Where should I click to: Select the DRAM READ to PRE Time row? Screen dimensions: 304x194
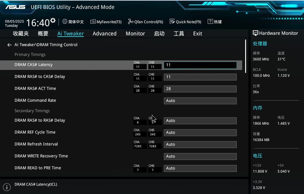(38, 168)
